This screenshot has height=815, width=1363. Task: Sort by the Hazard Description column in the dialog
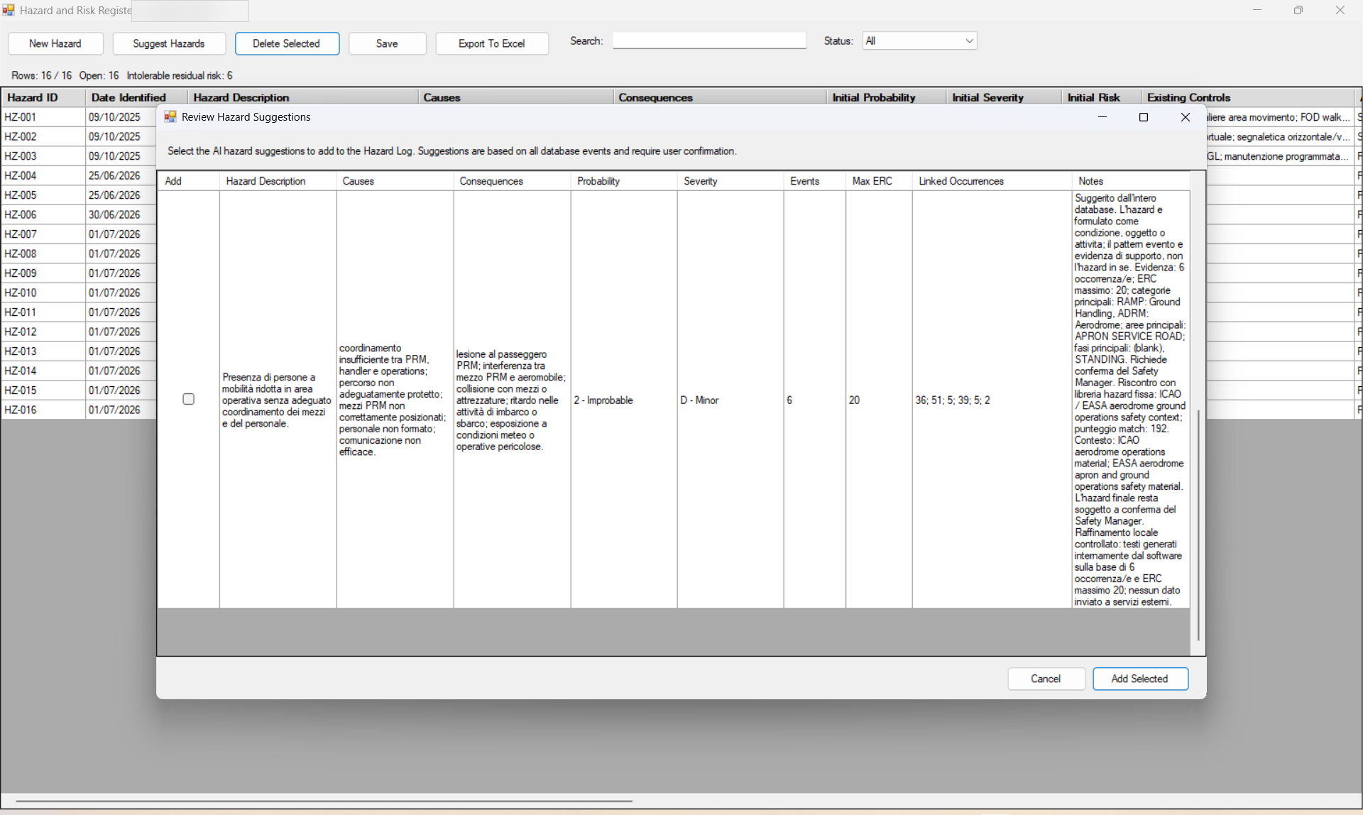[x=278, y=181]
